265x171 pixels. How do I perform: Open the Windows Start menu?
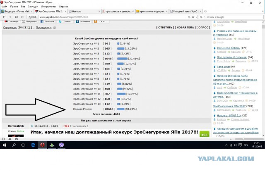click(5, 145)
